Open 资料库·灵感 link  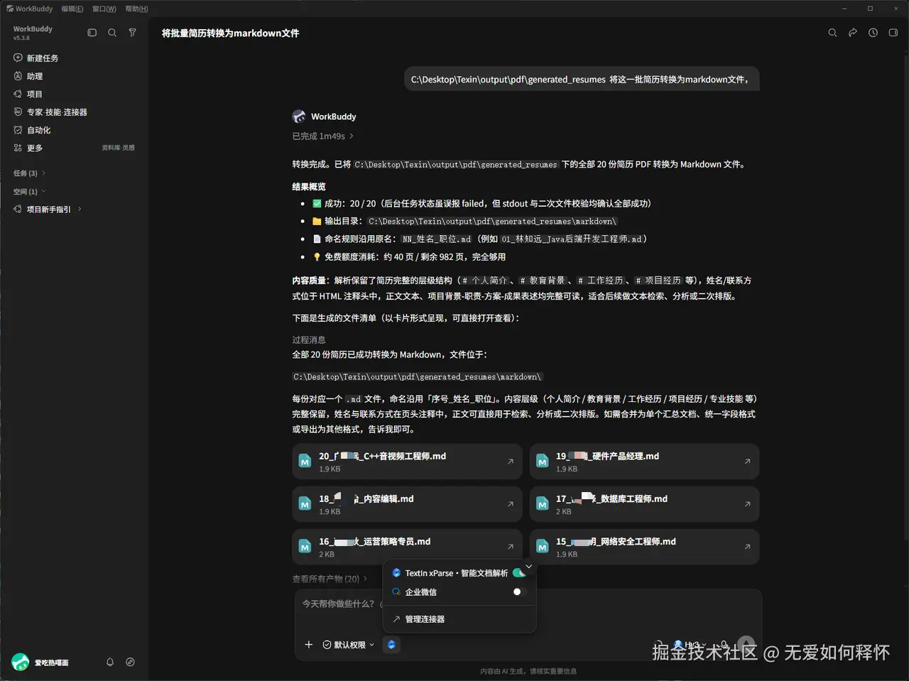[x=118, y=148]
